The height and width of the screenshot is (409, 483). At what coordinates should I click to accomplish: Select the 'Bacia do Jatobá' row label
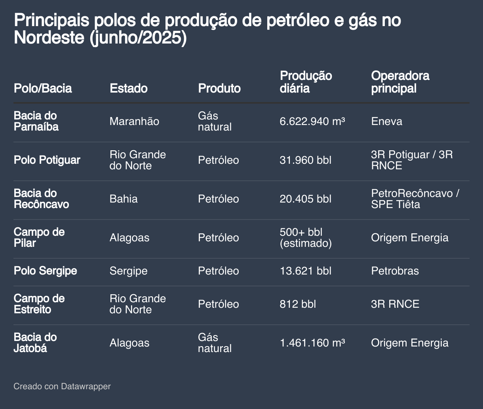tap(35, 343)
